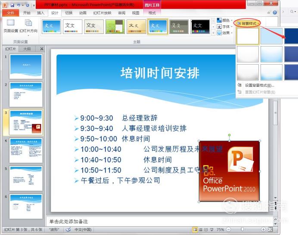The width and height of the screenshot is (298, 235).
Task: Select the Office PowerPoint 2010 picture
Action: pos(230,171)
